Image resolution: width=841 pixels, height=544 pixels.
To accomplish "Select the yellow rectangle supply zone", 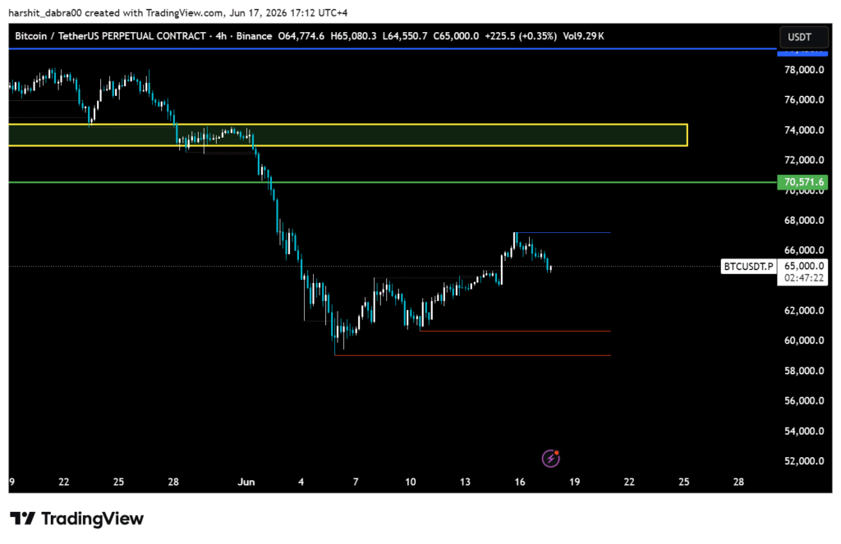I will click(x=348, y=135).
